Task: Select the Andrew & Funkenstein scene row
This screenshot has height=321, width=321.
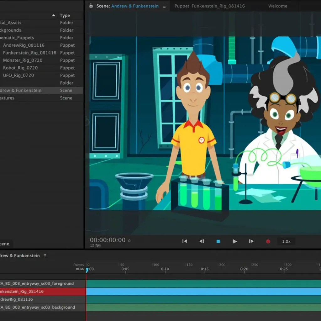Action: [x=41, y=91]
